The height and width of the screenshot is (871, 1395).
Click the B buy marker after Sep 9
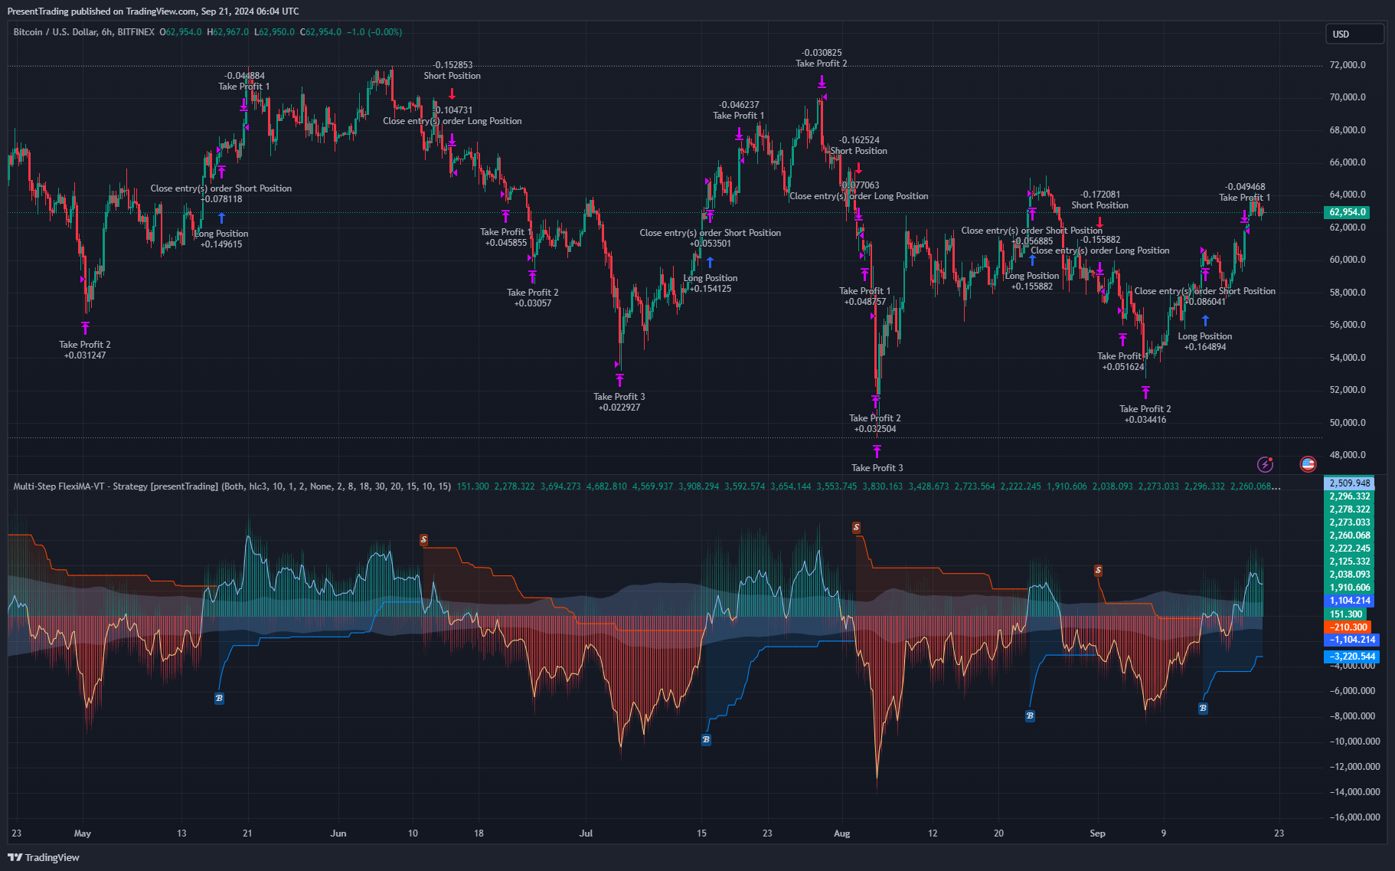(1203, 709)
